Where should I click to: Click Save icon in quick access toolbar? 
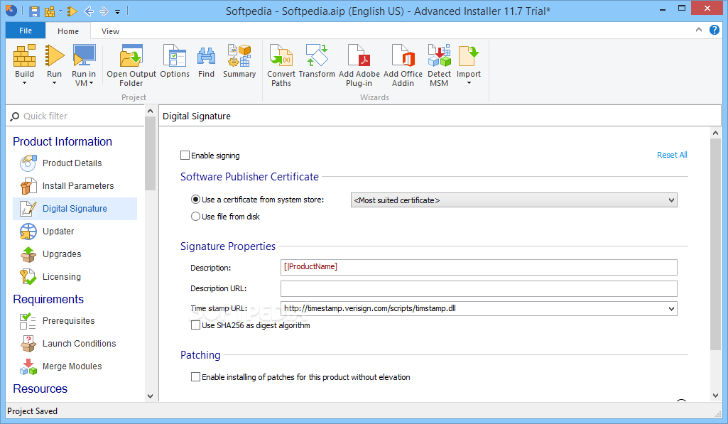click(x=34, y=11)
